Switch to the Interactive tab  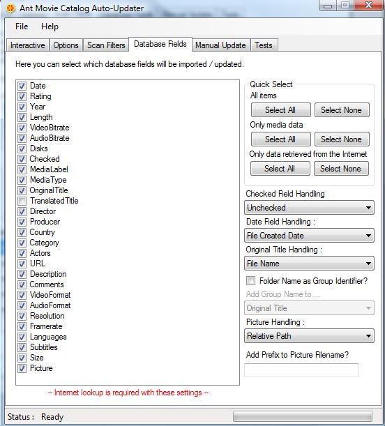point(28,45)
